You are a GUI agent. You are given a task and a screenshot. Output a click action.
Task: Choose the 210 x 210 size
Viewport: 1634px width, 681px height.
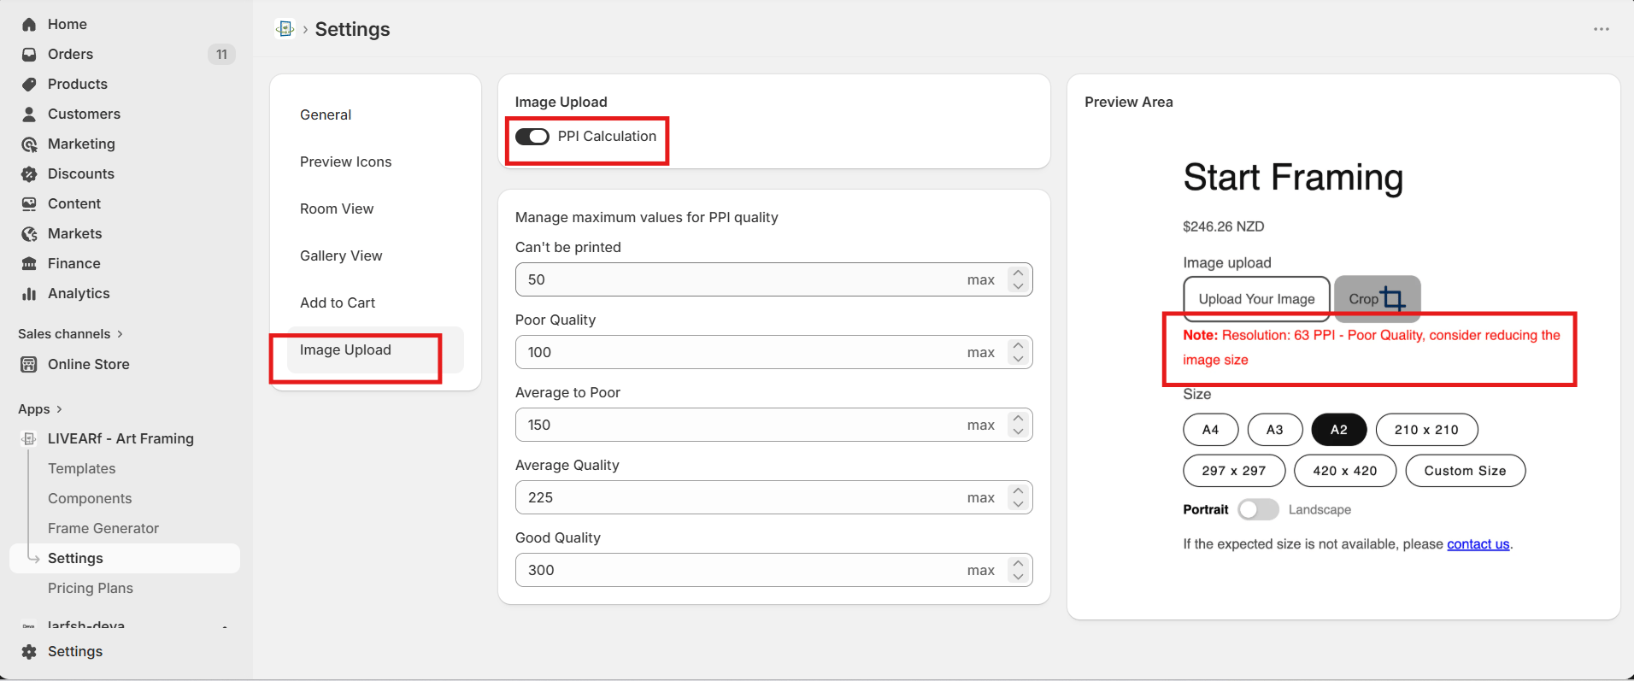[x=1426, y=430]
